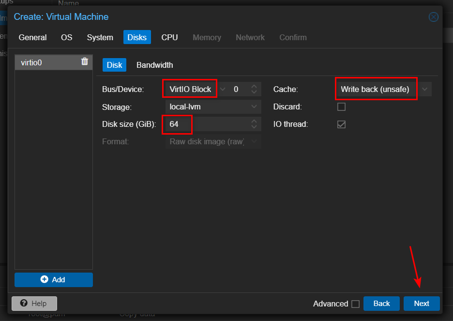Delete the virtio0 disk with trash icon
The image size is (453, 321).
[85, 61]
